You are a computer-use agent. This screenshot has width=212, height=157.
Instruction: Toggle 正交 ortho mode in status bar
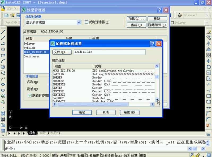[x=72, y=155]
